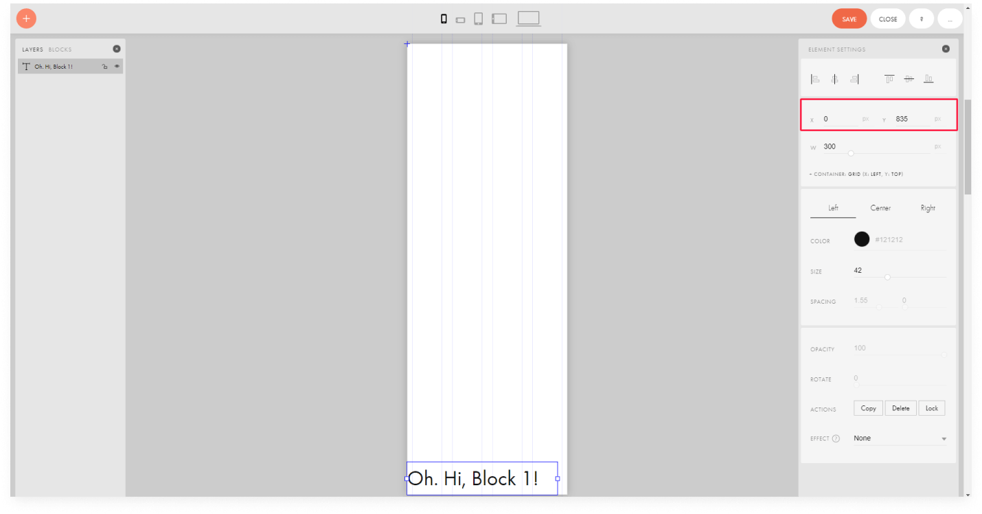
Task: Click the Delete action button
Action: coord(900,408)
